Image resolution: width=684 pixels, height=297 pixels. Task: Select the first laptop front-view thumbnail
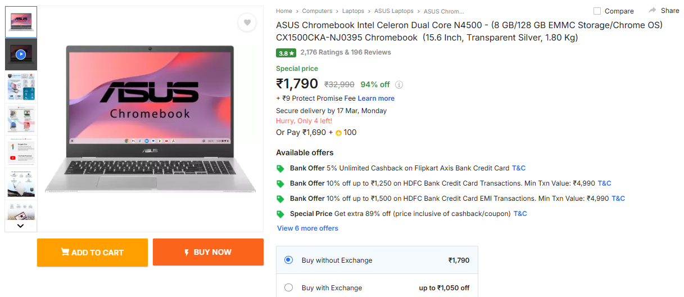(x=21, y=22)
